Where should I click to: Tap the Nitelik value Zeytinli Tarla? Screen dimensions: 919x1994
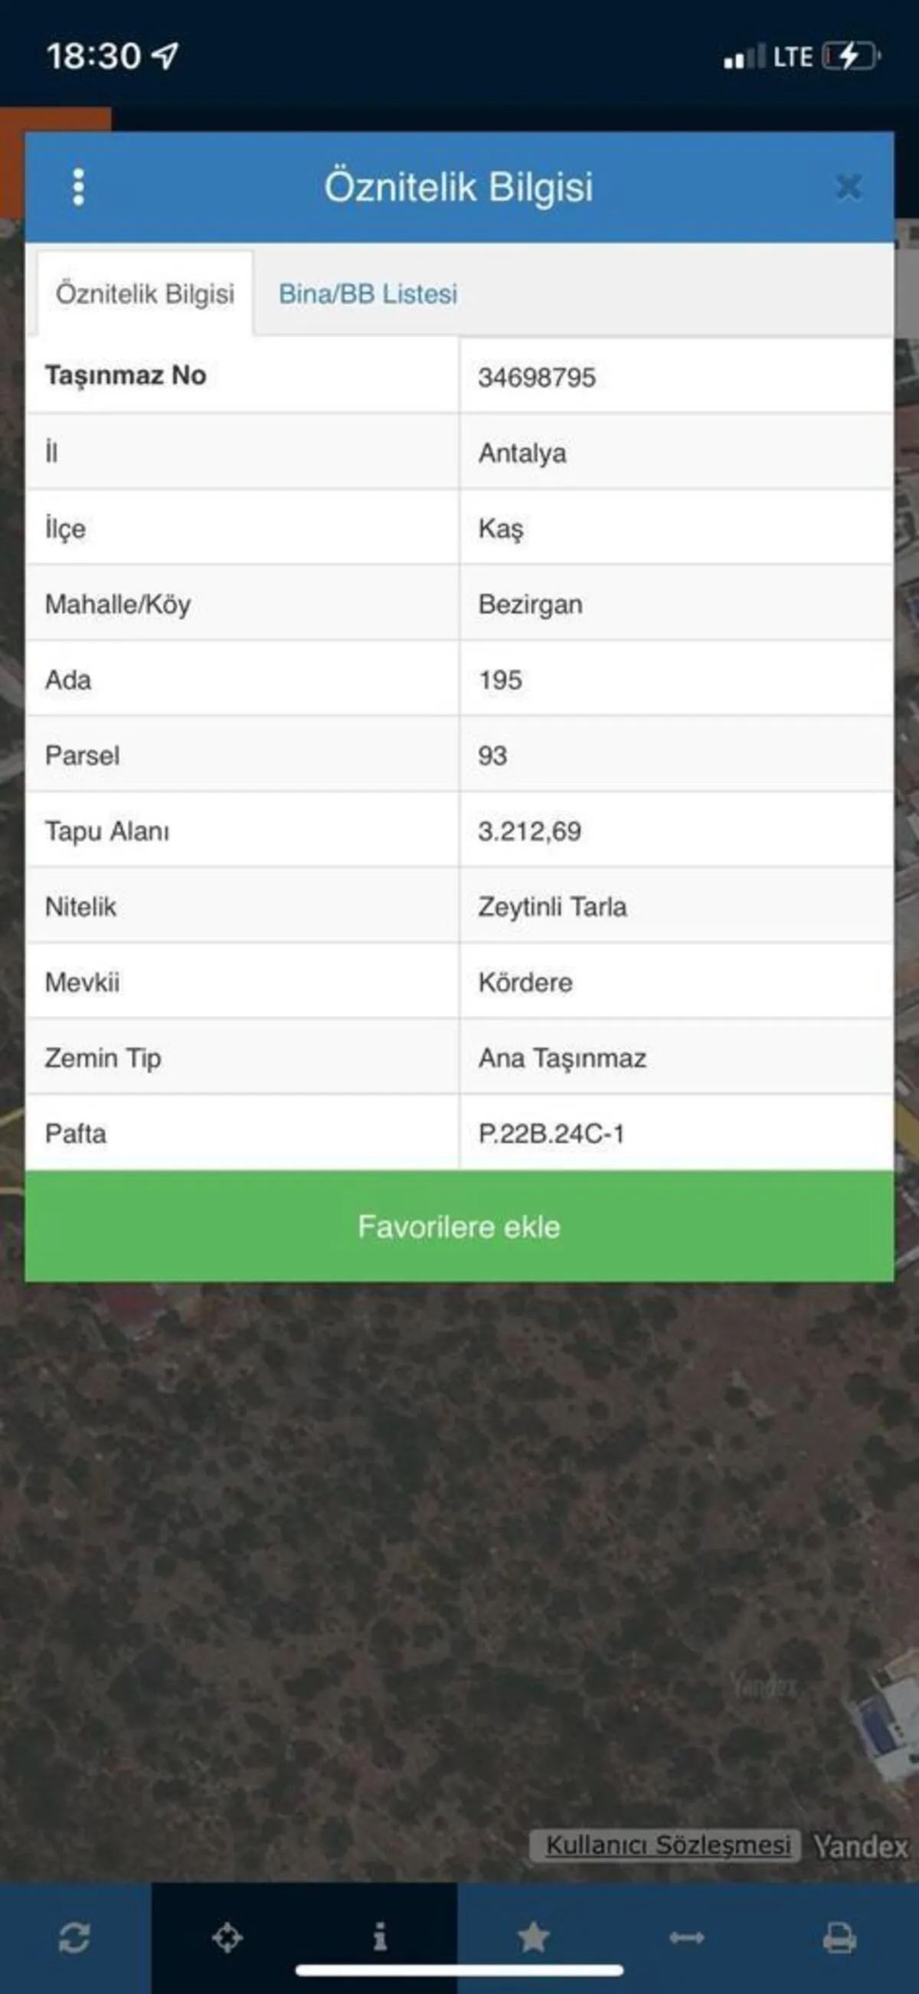tap(552, 907)
